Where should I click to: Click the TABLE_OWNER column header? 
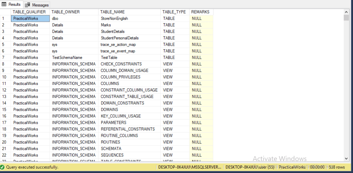(65, 12)
